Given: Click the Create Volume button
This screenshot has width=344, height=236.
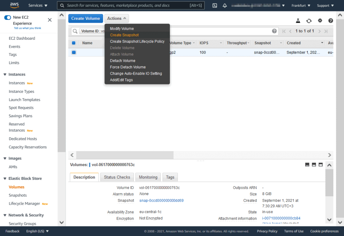Looking at the screenshot, I should coord(85,18).
